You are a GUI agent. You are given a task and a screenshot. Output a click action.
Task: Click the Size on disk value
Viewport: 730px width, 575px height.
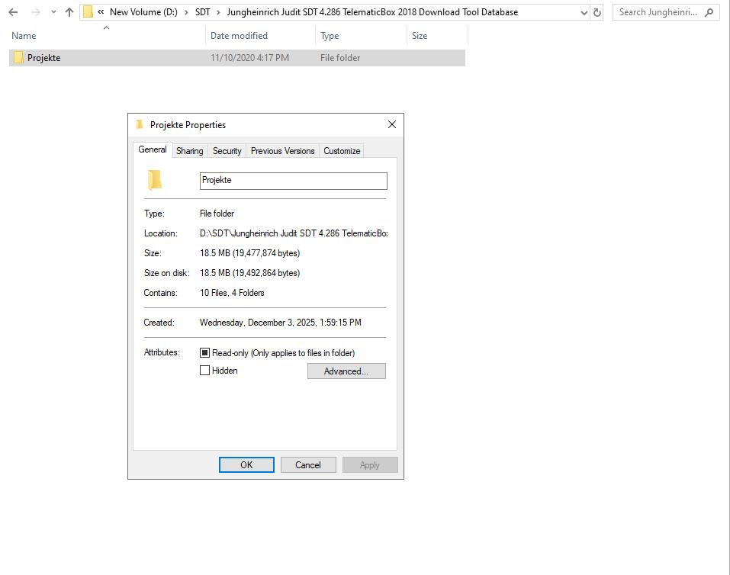tap(249, 273)
